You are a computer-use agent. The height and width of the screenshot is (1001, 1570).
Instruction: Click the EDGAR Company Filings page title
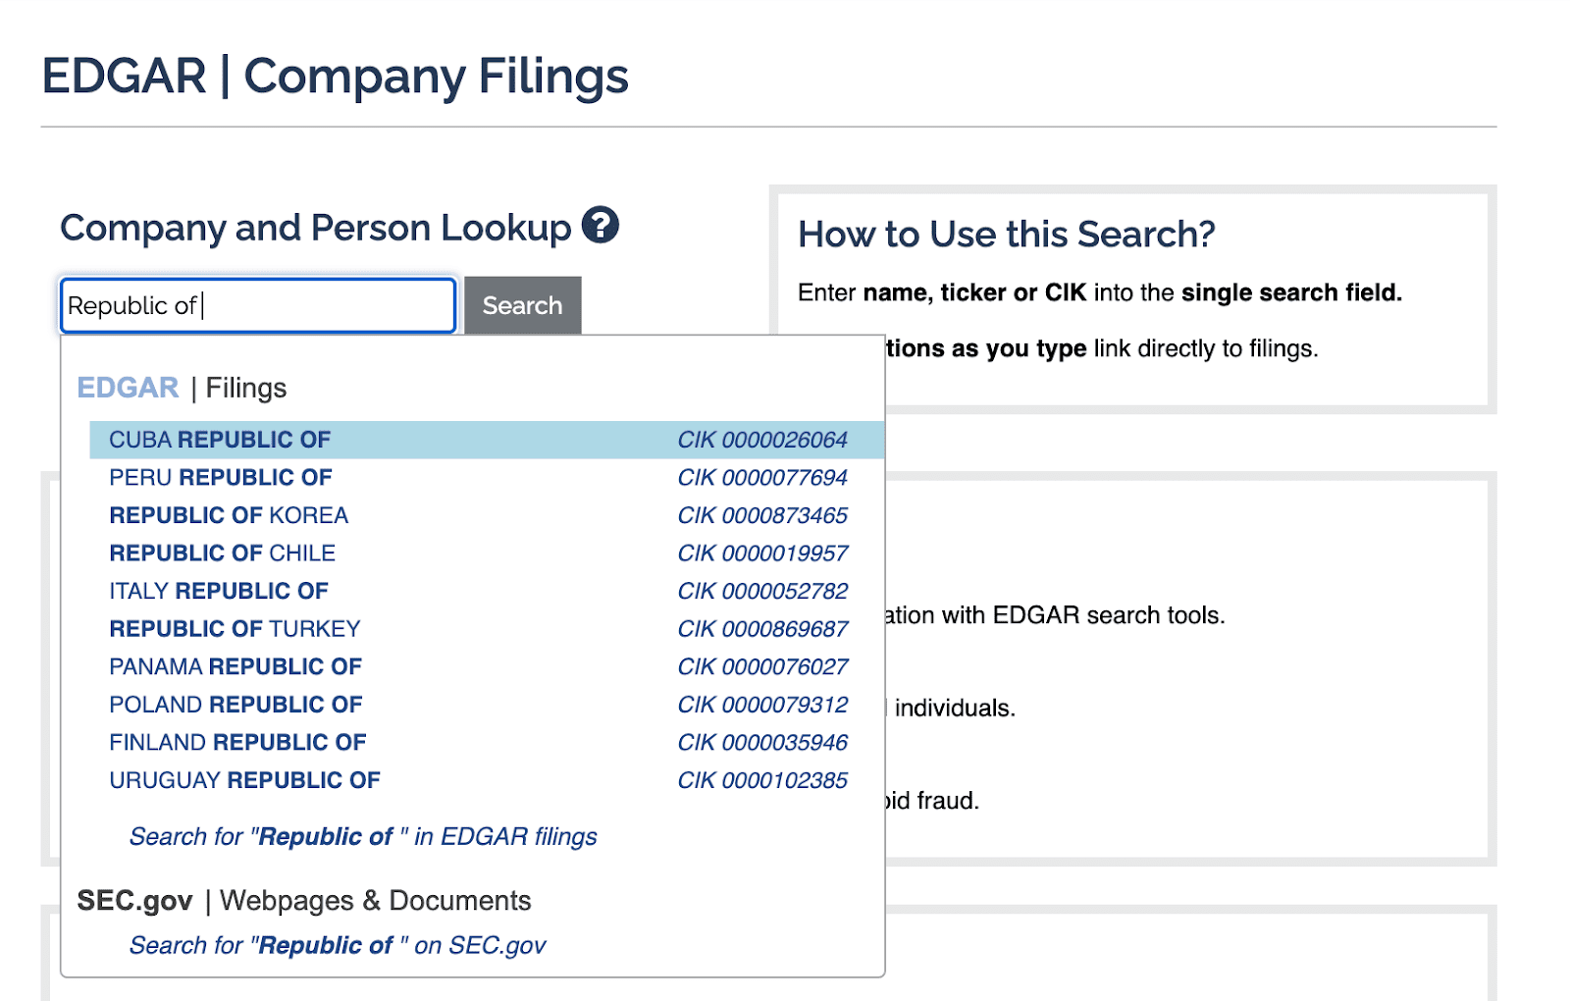335,76
